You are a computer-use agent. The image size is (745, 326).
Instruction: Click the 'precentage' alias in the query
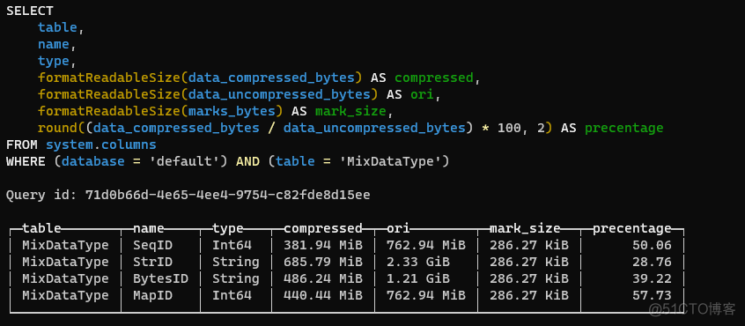click(x=623, y=129)
